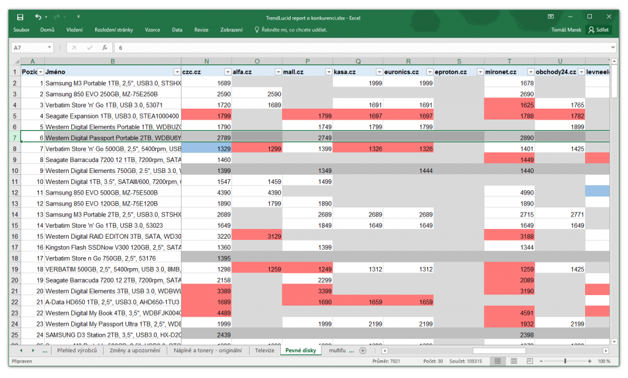Customize Quick Access Toolbar arrow
Viewport: 628px width, 378px height.
click(x=78, y=17)
